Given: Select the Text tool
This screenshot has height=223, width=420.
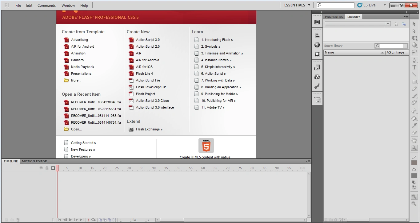Looking at the screenshot, I should (414, 67).
